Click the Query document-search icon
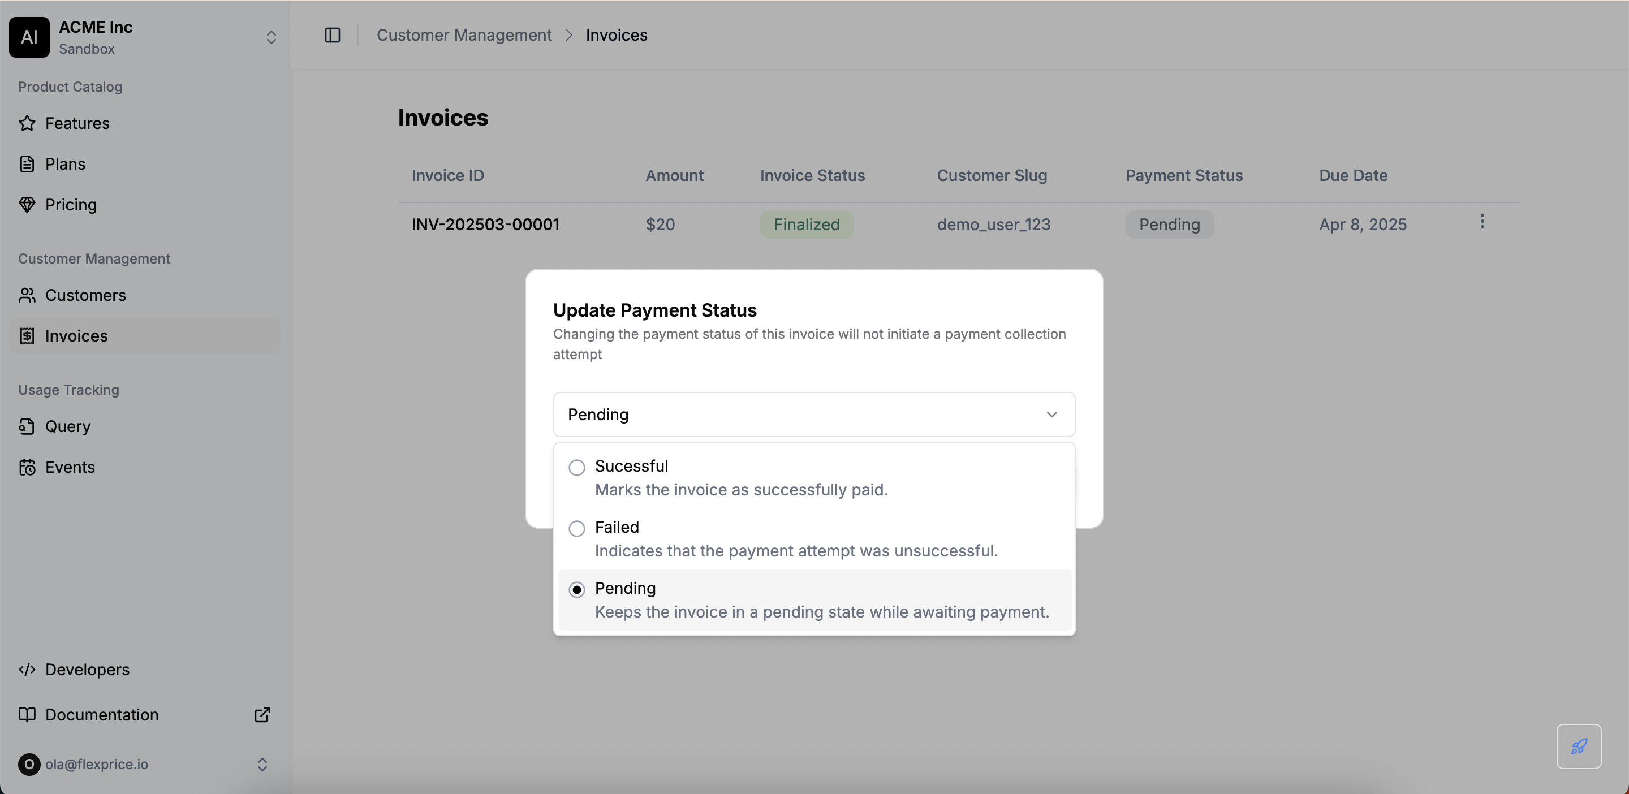1629x794 pixels. coord(27,427)
